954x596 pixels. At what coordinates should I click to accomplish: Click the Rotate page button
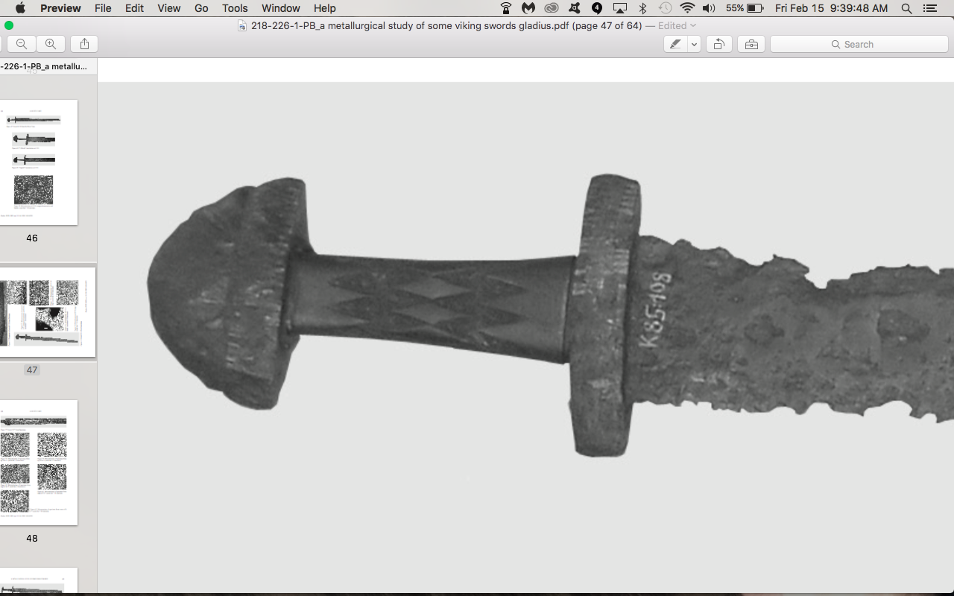click(x=718, y=44)
